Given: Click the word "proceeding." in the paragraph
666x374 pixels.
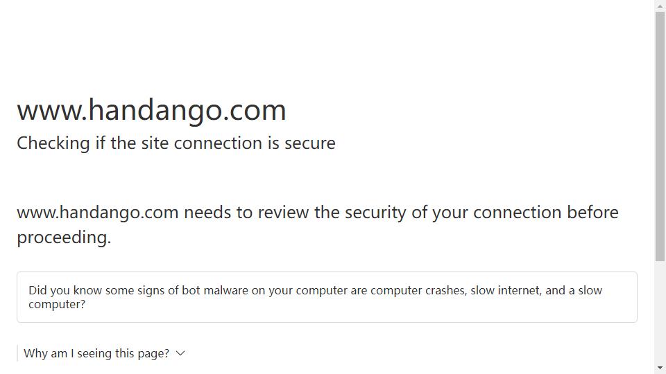Looking at the screenshot, I should coord(64,238).
